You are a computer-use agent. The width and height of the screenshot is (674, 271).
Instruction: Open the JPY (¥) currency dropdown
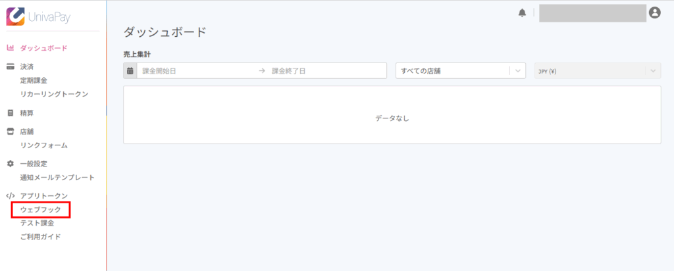(x=598, y=71)
